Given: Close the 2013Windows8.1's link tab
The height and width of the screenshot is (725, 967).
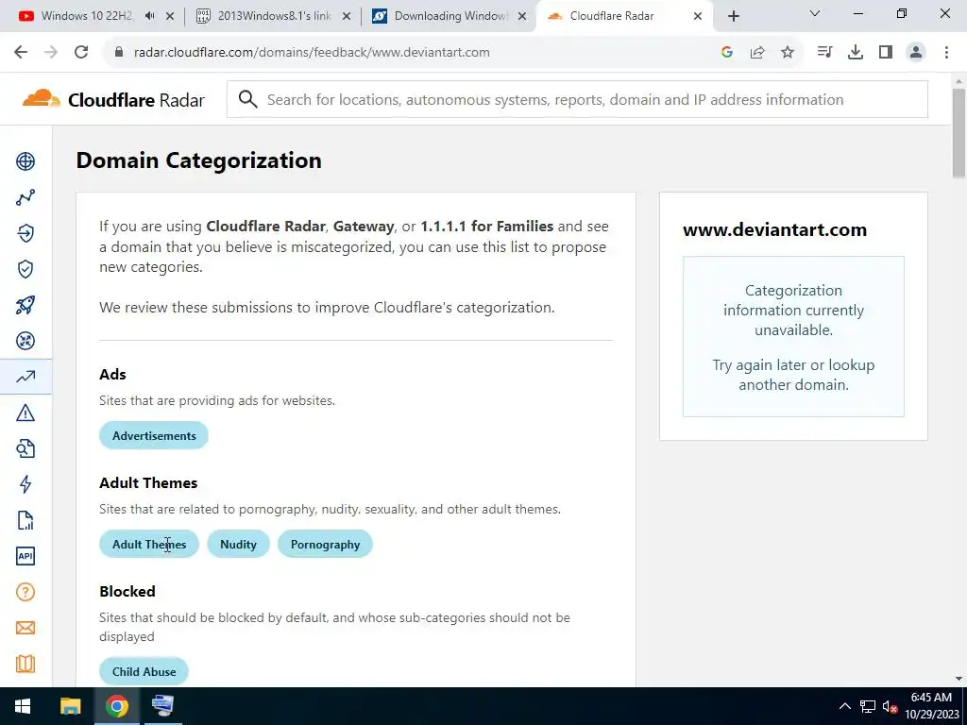Looking at the screenshot, I should [347, 17].
